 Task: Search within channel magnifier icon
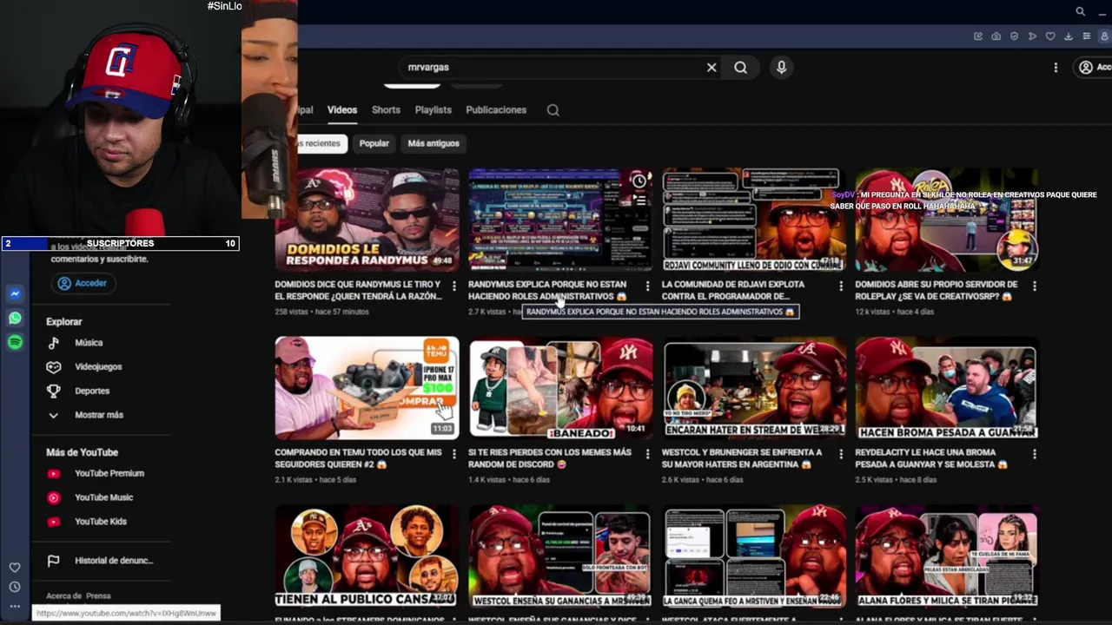pos(553,110)
